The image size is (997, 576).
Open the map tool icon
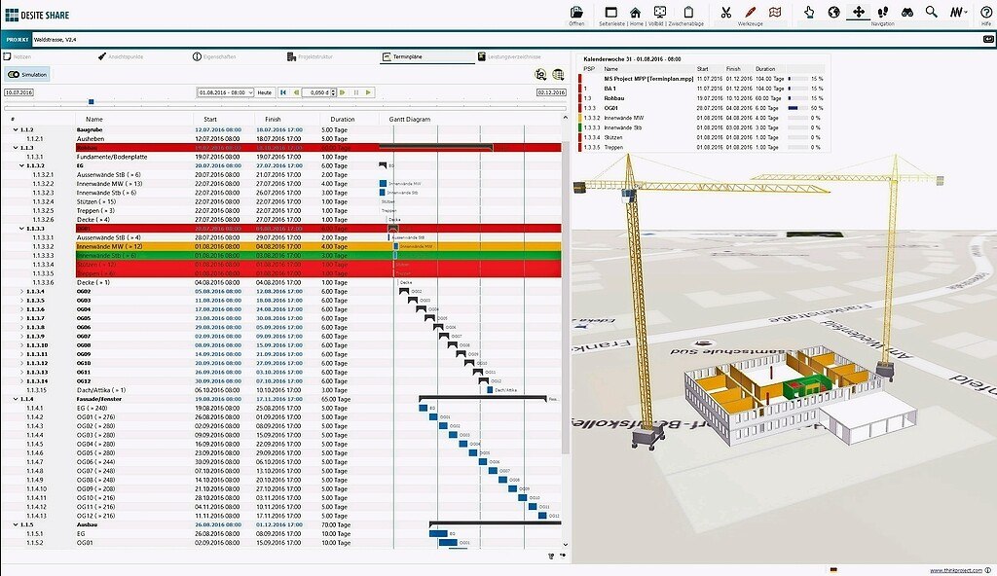[774, 12]
